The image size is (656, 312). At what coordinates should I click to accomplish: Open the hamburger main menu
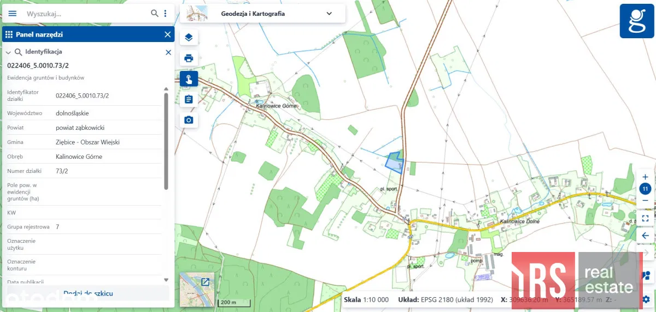[x=13, y=13]
